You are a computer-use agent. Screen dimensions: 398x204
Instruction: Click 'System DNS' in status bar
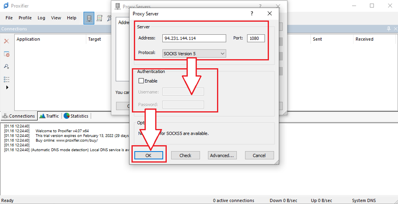pos(364,200)
